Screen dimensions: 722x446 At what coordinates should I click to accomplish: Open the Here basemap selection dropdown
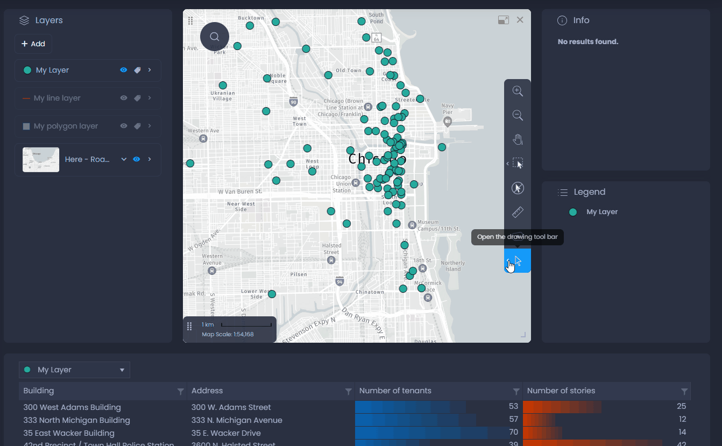point(124,159)
